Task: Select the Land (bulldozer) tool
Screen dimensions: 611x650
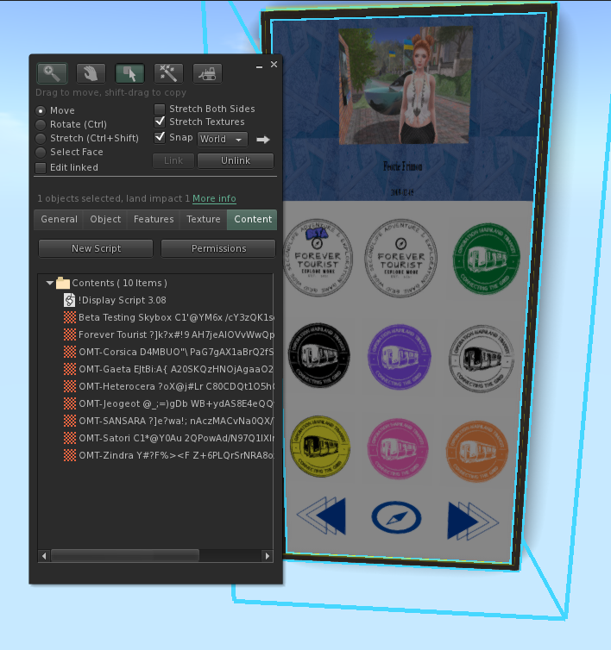Action: (x=207, y=74)
